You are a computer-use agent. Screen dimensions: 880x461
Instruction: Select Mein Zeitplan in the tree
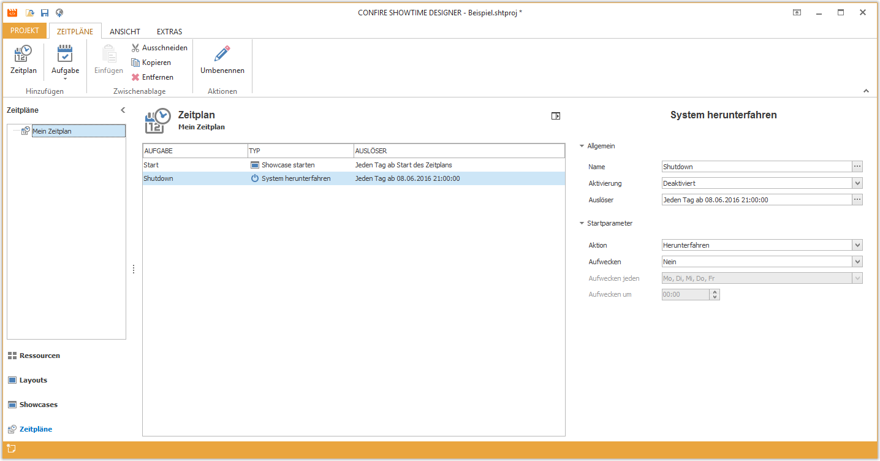coord(78,131)
